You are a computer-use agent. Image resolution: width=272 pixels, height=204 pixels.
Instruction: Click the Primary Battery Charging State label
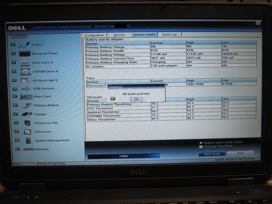pyautogui.click(x=112, y=62)
